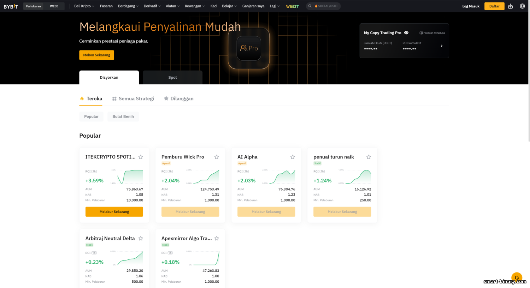Click the Pemburu Wick Pro ROI chart

pyautogui.click(x=206, y=176)
